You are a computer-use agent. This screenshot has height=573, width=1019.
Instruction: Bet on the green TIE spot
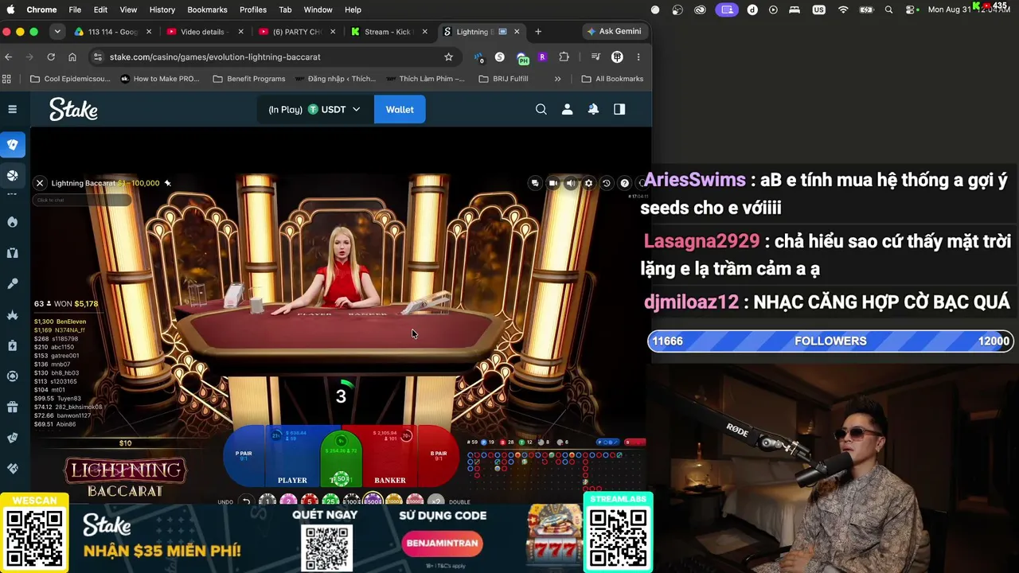coord(342,459)
